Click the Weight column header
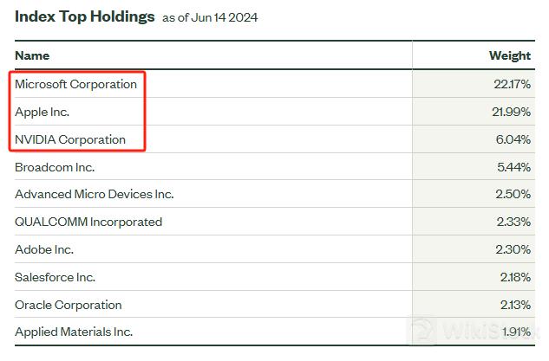 pyautogui.click(x=510, y=55)
